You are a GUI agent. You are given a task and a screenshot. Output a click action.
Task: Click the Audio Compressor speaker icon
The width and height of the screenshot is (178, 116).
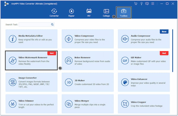point(125,39)
